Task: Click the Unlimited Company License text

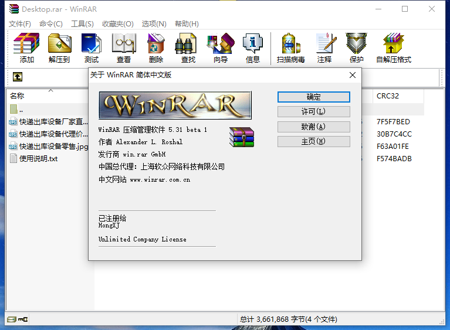Action: (x=143, y=239)
